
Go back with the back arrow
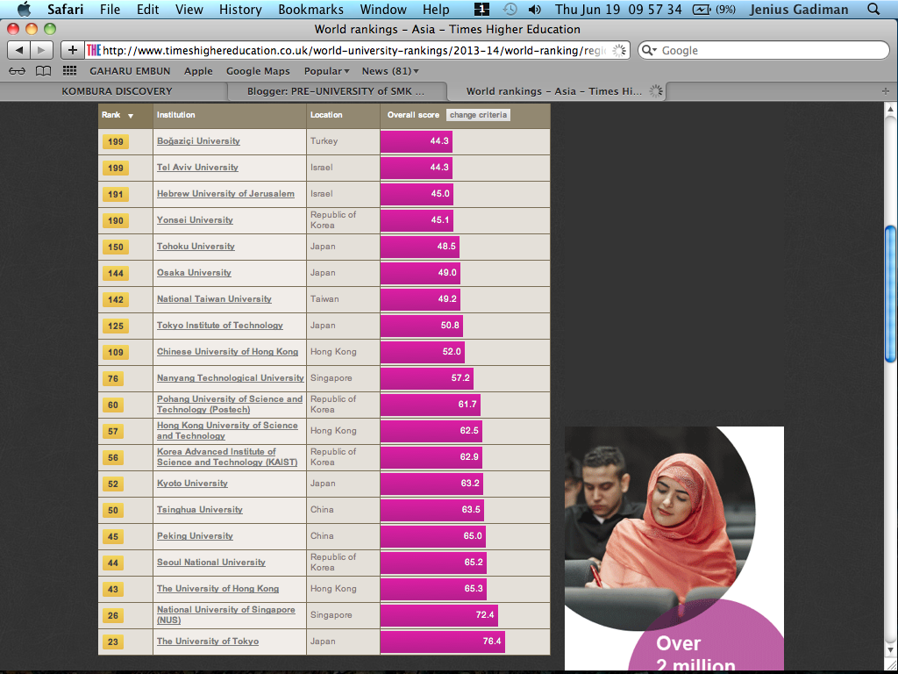coord(19,50)
